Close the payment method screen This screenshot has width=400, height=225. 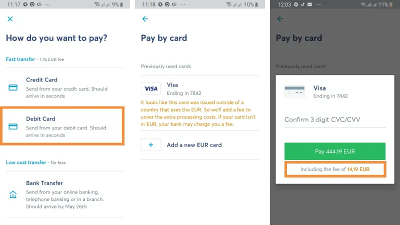pyautogui.click(x=10, y=19)
